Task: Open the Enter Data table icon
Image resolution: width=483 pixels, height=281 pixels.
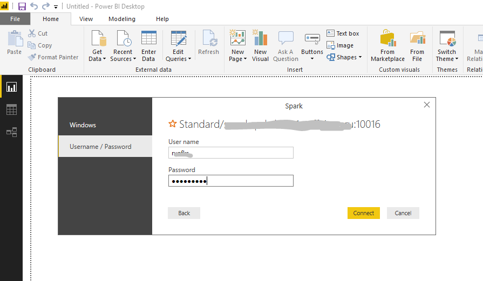Action: click(148, 40)
